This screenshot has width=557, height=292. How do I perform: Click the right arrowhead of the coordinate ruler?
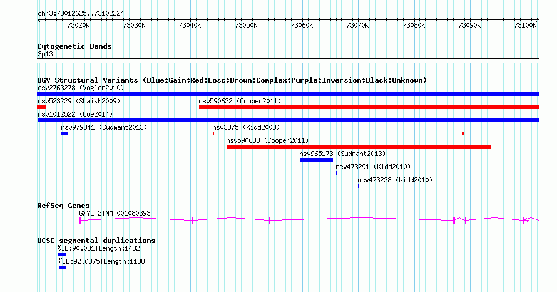coord(538,19)
